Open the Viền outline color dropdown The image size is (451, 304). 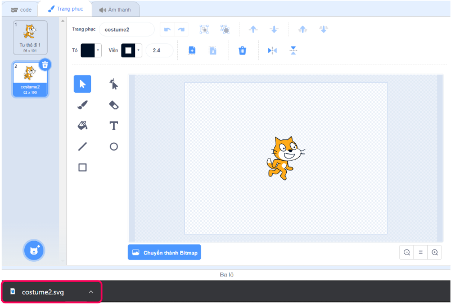coord(138,51)
